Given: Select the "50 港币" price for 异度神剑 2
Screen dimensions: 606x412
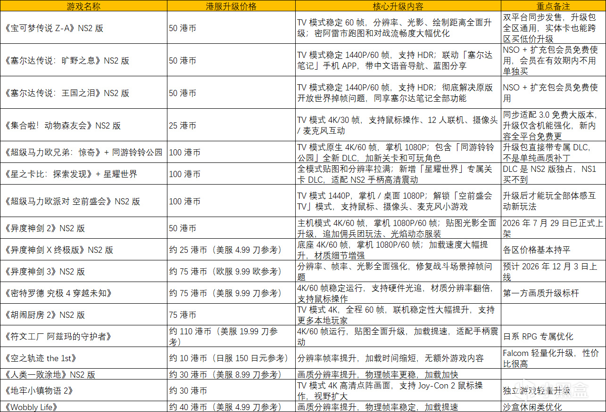Looking at the screenshot, I should (232, 228).
